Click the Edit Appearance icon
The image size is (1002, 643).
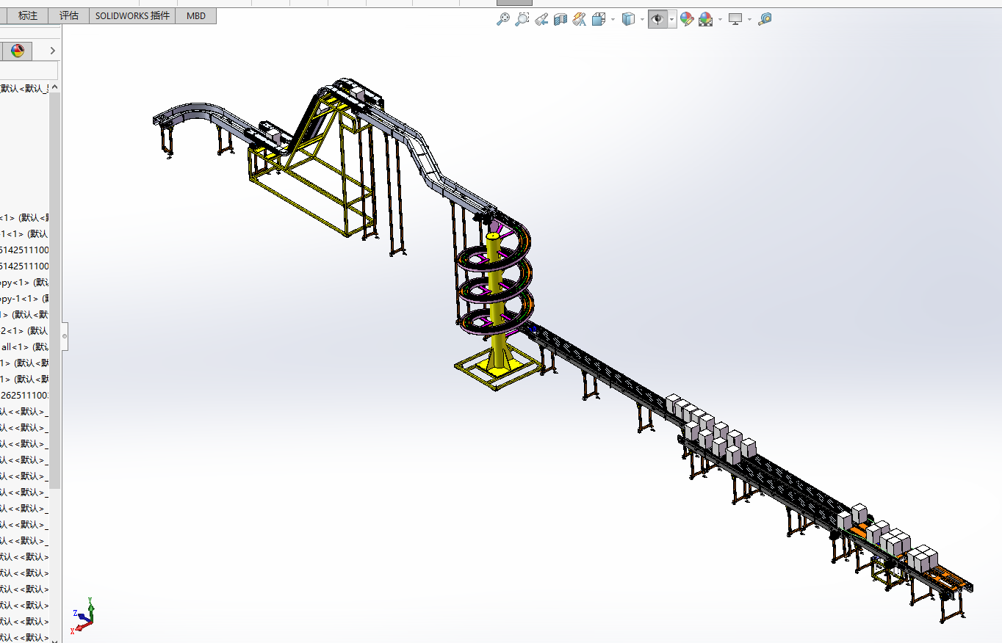[x=687, y=19]
